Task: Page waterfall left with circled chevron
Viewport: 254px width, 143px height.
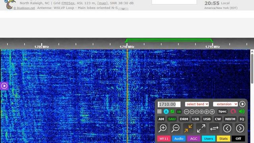Action: pyautogui.click(x=227, y=128)
